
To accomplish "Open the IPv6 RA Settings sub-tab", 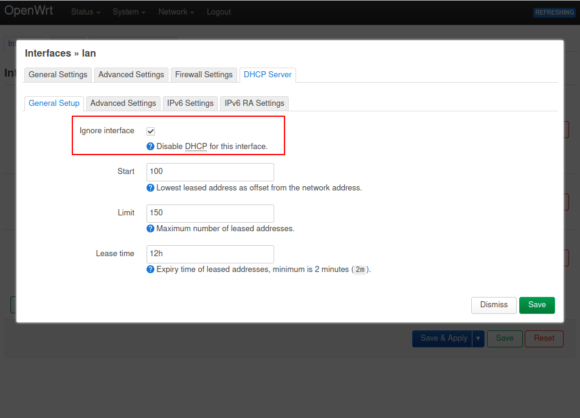I will 254,103.
